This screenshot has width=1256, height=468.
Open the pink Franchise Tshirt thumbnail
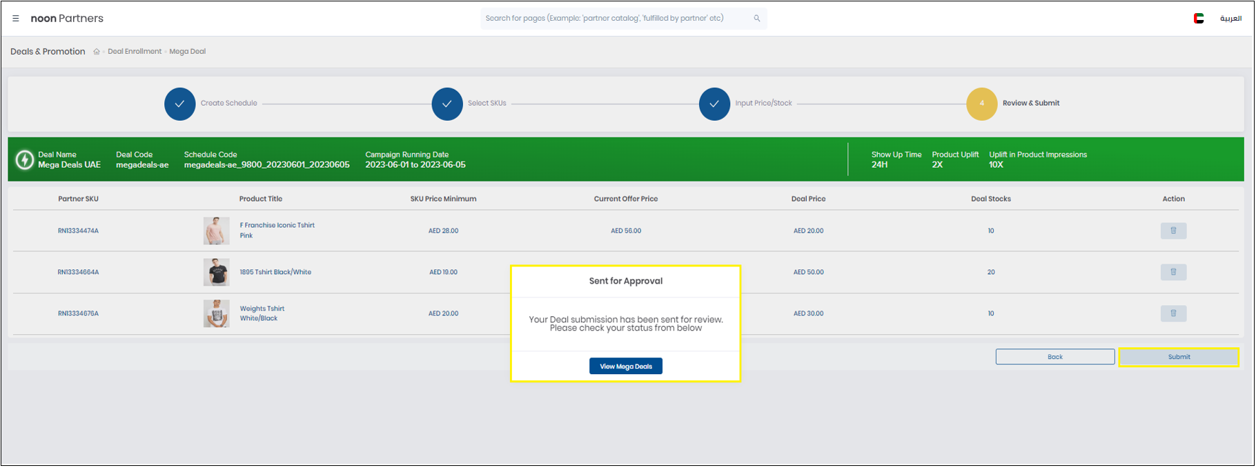216,231
